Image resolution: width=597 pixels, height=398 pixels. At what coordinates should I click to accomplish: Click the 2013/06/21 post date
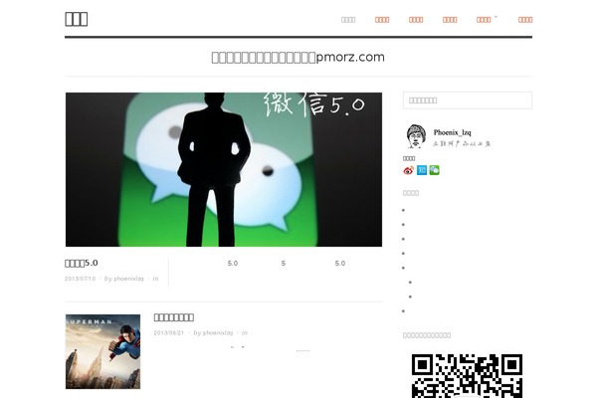(x=169, y=333)
